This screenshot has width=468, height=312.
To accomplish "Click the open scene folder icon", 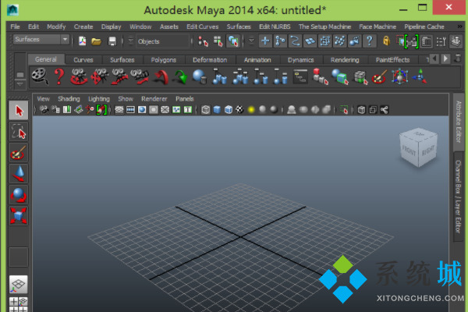I will click(97, 41).
